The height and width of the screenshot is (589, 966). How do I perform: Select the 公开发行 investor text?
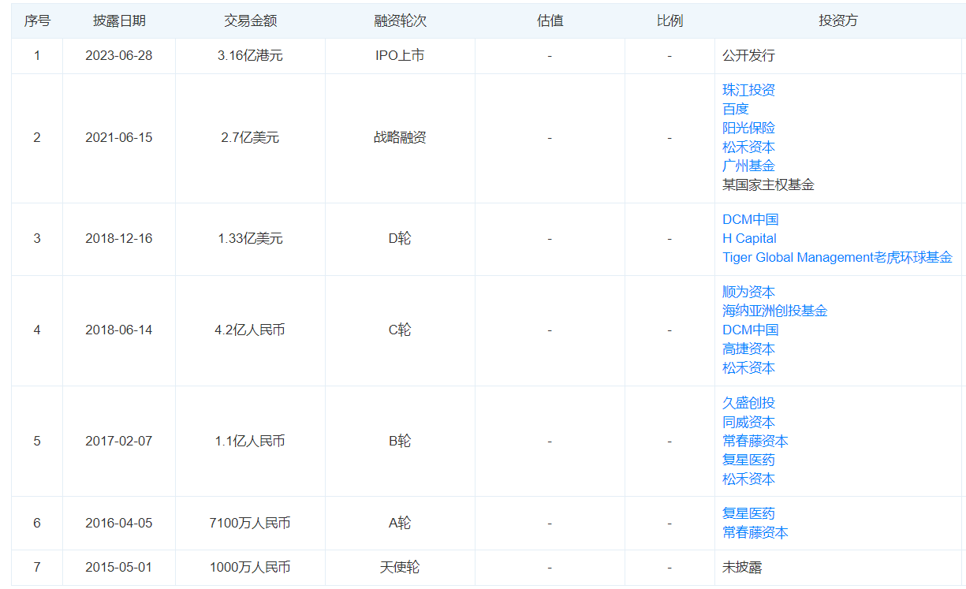748,56
